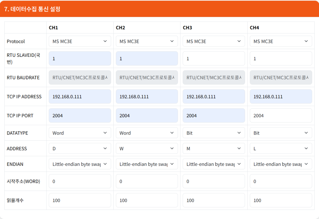The image size is (319, 219).
Task: Click the CH4 시작주소(WORD) input field
Action: point(281,181)
